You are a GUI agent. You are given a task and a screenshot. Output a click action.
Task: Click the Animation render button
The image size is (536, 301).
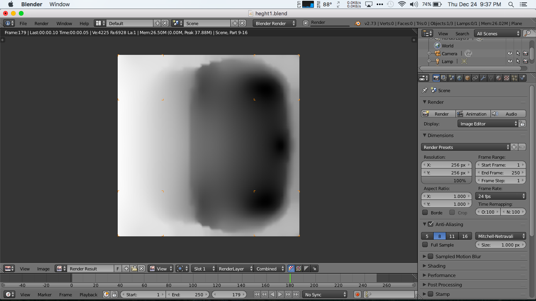473,114
